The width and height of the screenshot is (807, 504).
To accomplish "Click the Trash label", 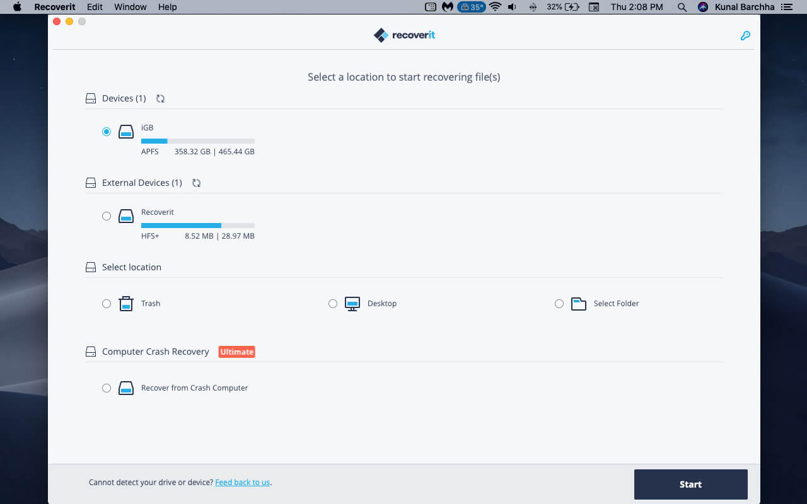I will pos(151,304).
